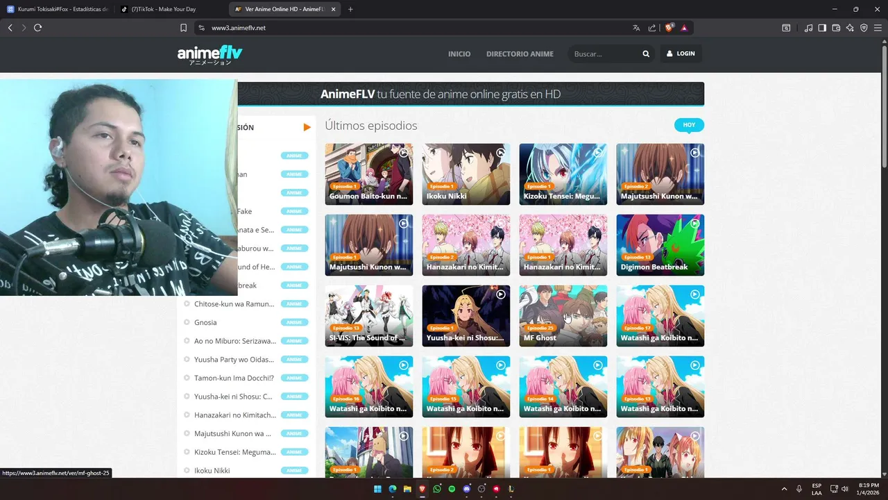Open the Brave Playlist music note icon

tap(808, 28)
